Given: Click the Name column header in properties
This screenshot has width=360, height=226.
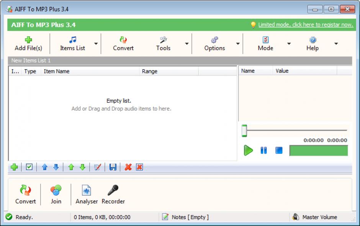Looking at the screenshot, I should click(x=256, y=71).
